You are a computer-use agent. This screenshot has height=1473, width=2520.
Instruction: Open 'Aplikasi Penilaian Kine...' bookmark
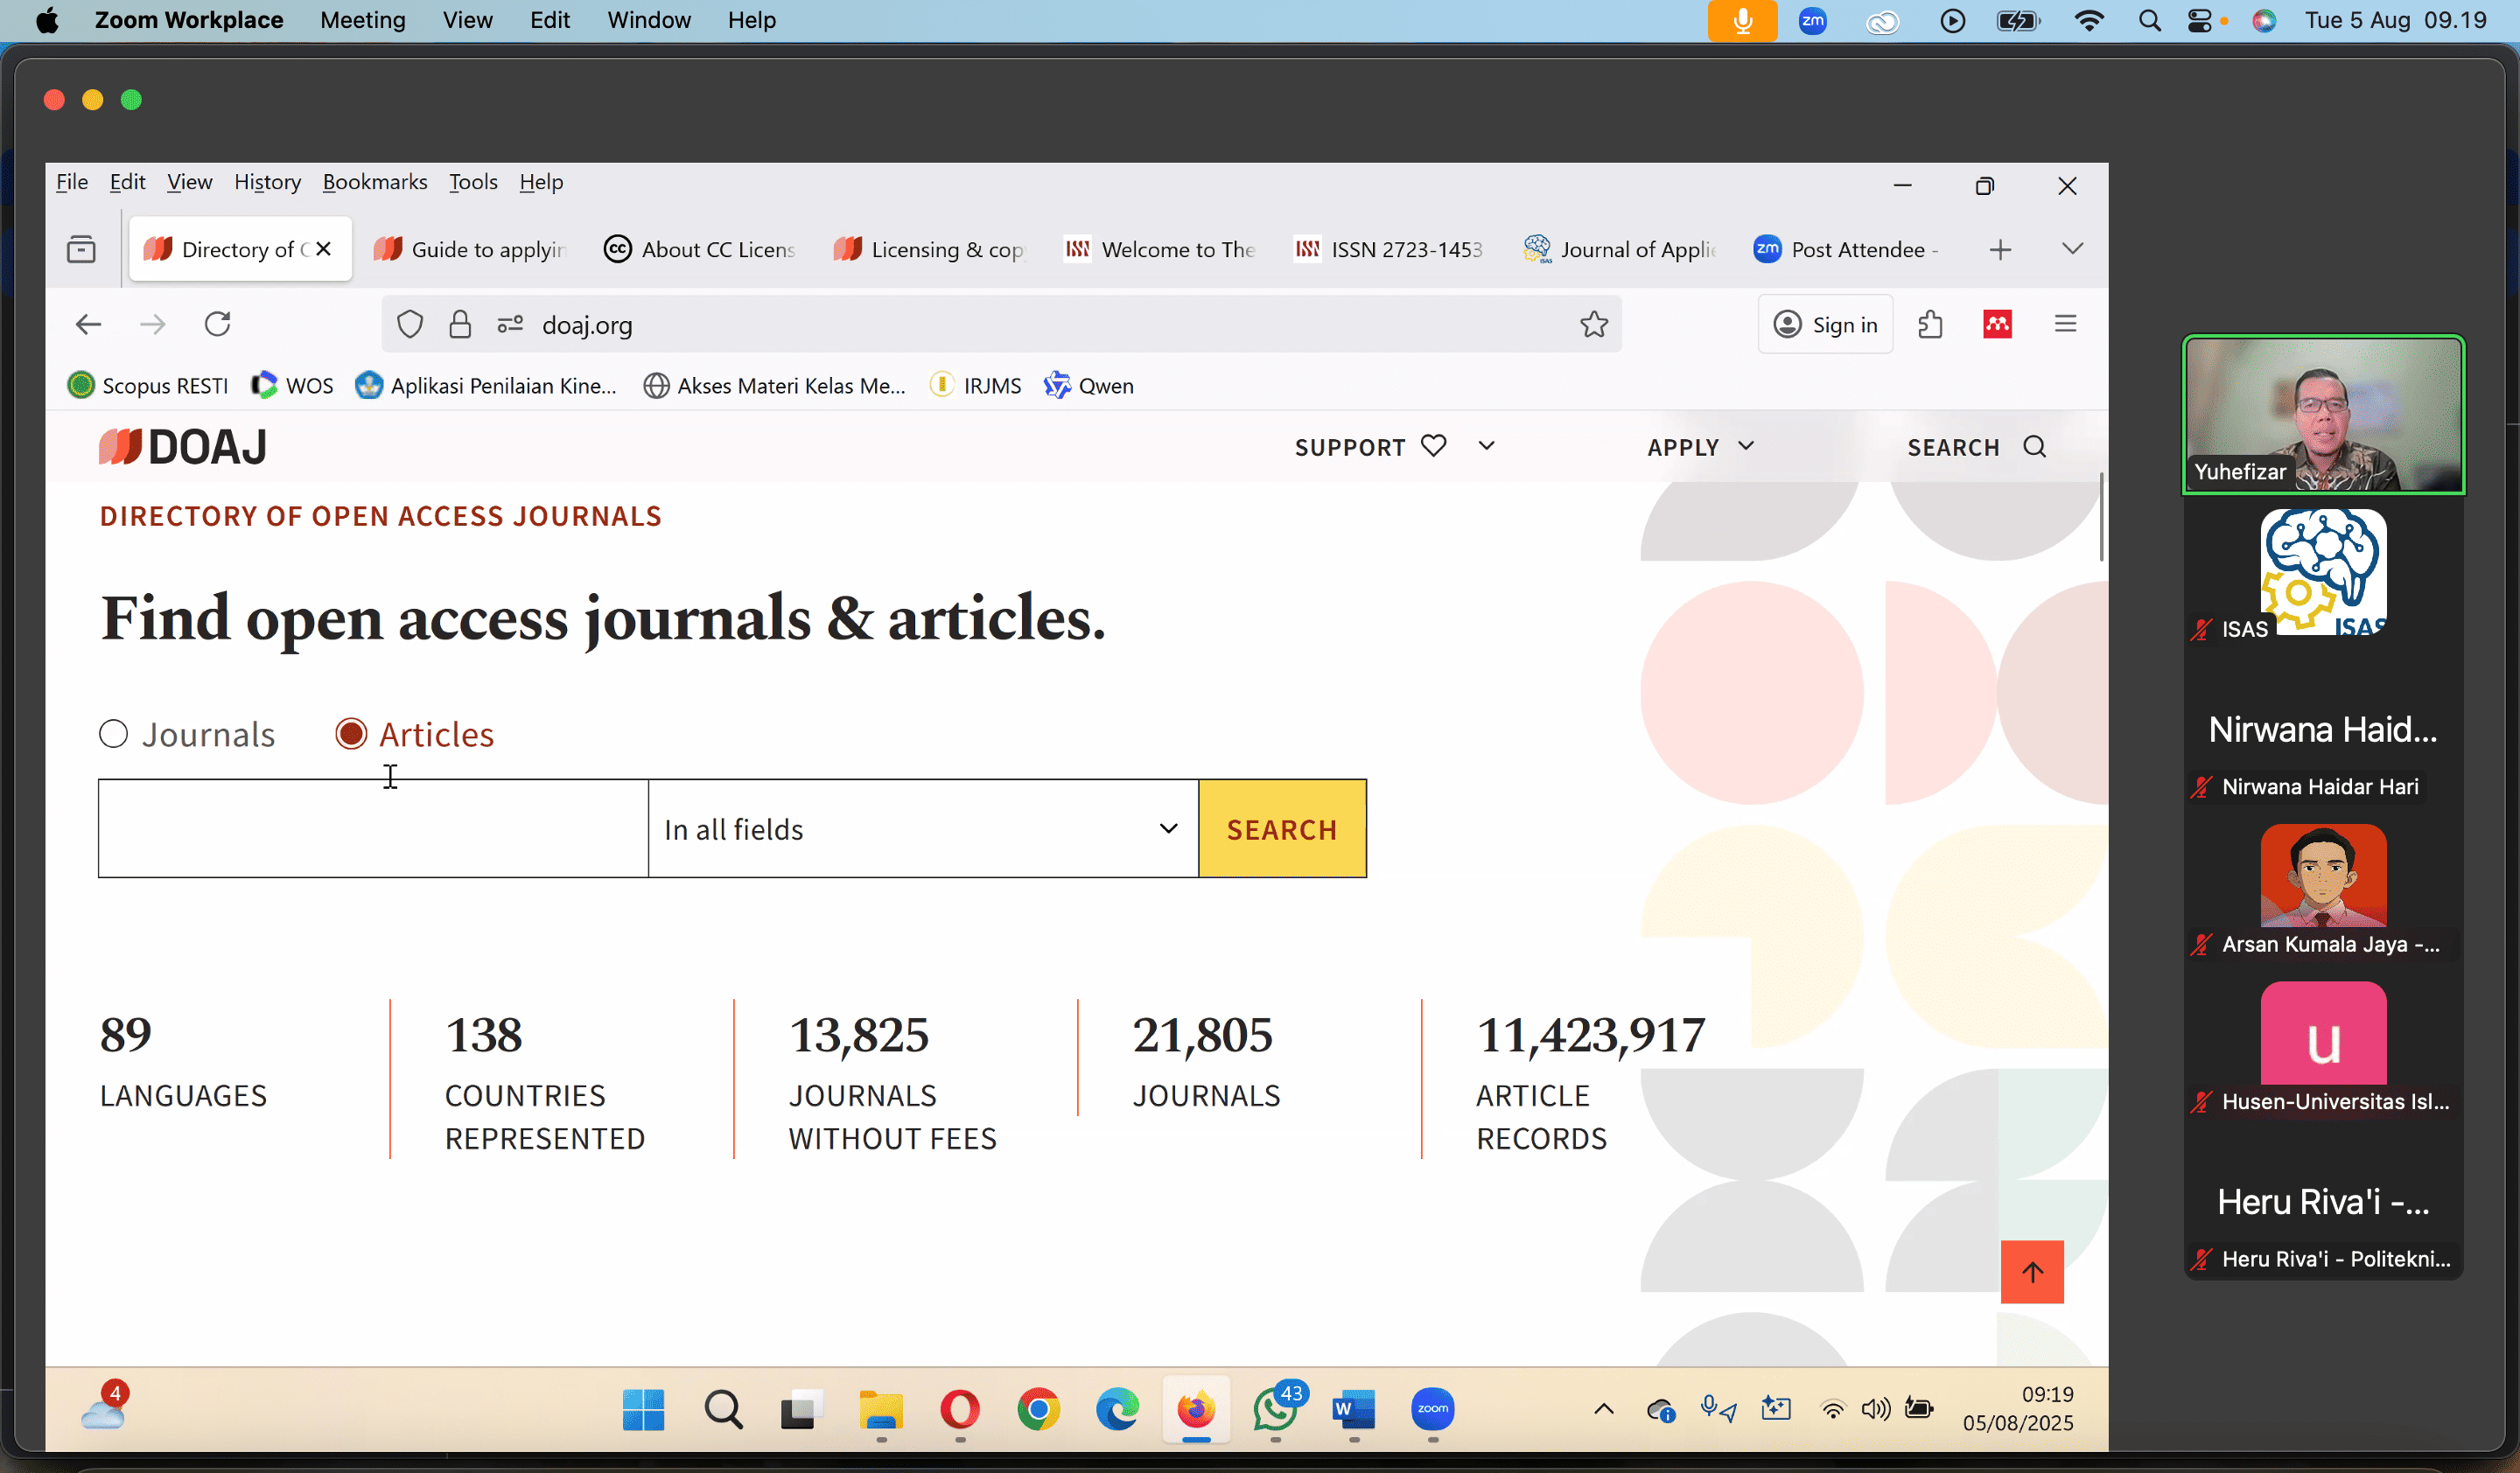point(487,385)
